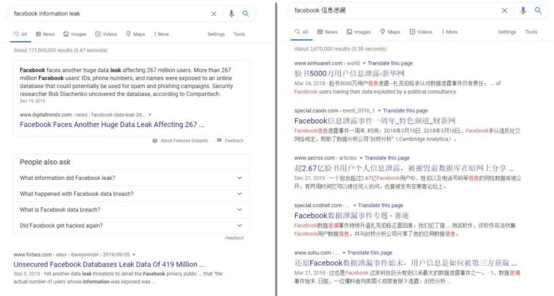Select the All tab in right results
Image resolution: width=554 pixels, height=296 pixels.
pos(302,32)
